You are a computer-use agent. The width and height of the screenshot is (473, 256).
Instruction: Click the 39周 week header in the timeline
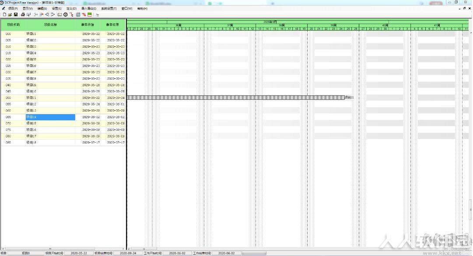tap(333, 25)
